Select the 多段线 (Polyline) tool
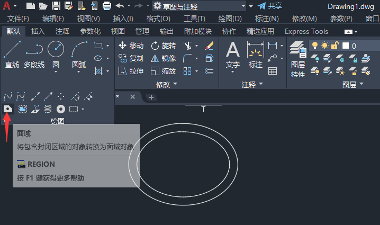This screenshot has height=225, width=380. pos(34,55)
